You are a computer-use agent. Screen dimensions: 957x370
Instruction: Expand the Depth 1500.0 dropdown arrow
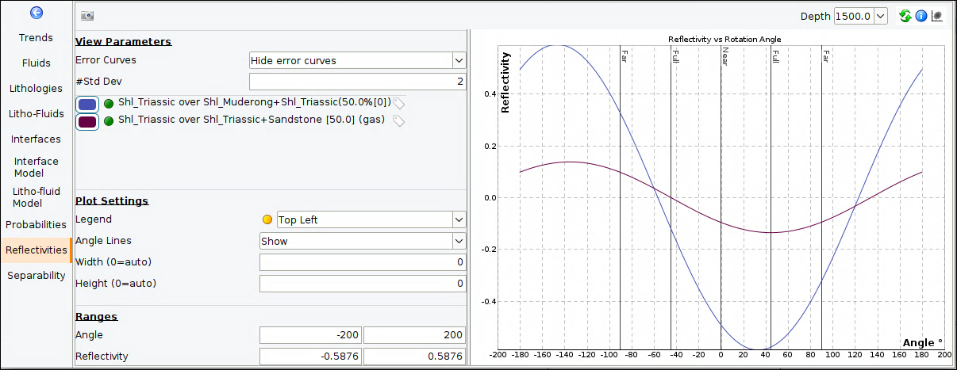(x=880, y=16)
